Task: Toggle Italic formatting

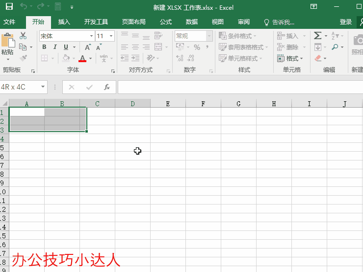Action: point(55,47)
